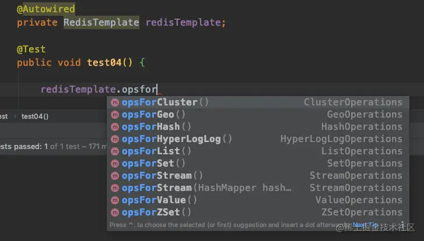
Task: Pick the opsForList() suggestion
Action: [x=153, y=151]
